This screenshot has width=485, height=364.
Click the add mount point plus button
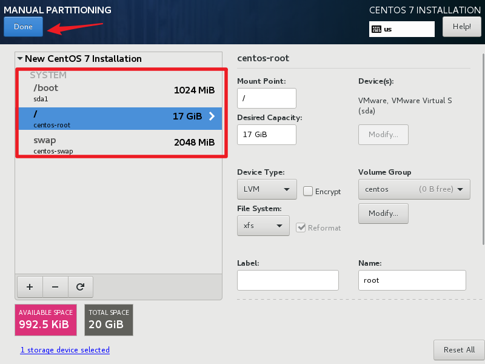pos(30,287)
